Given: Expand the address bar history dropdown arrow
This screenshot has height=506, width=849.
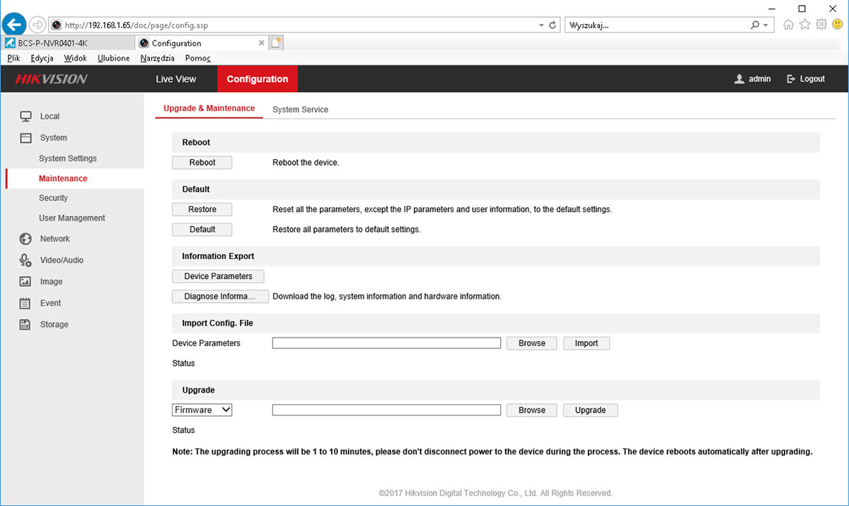Looking at the screenshot, I should 541,25.
